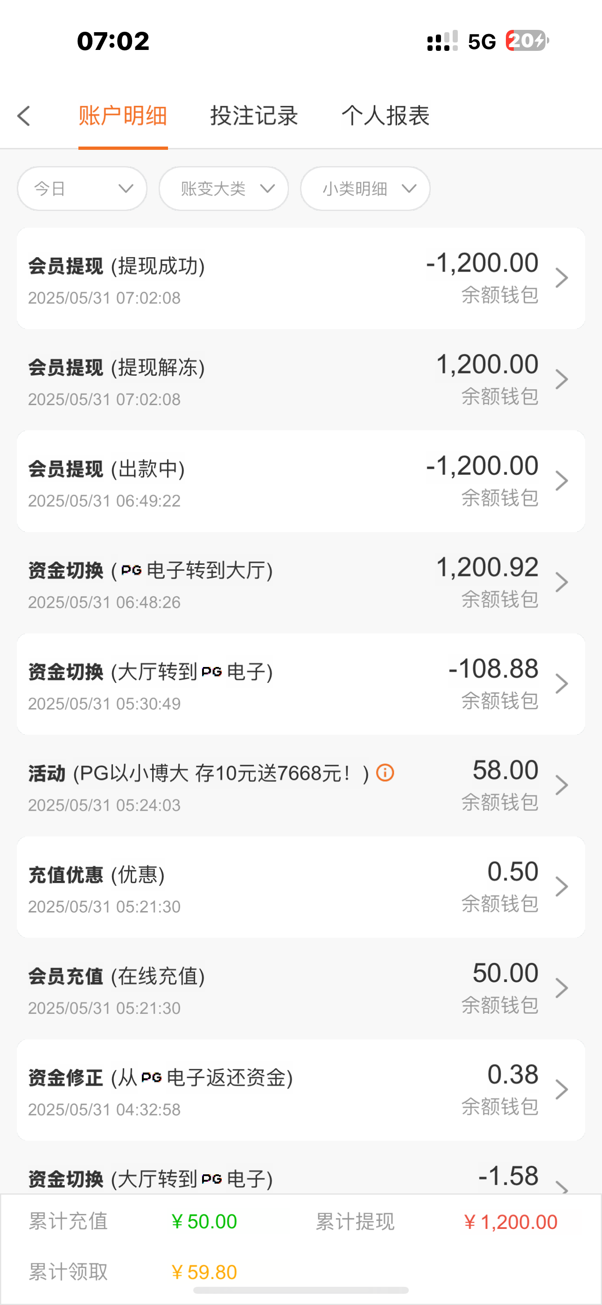Tap chevron on 充值优惠 row
602x1305 pixels.
point(561,886)
